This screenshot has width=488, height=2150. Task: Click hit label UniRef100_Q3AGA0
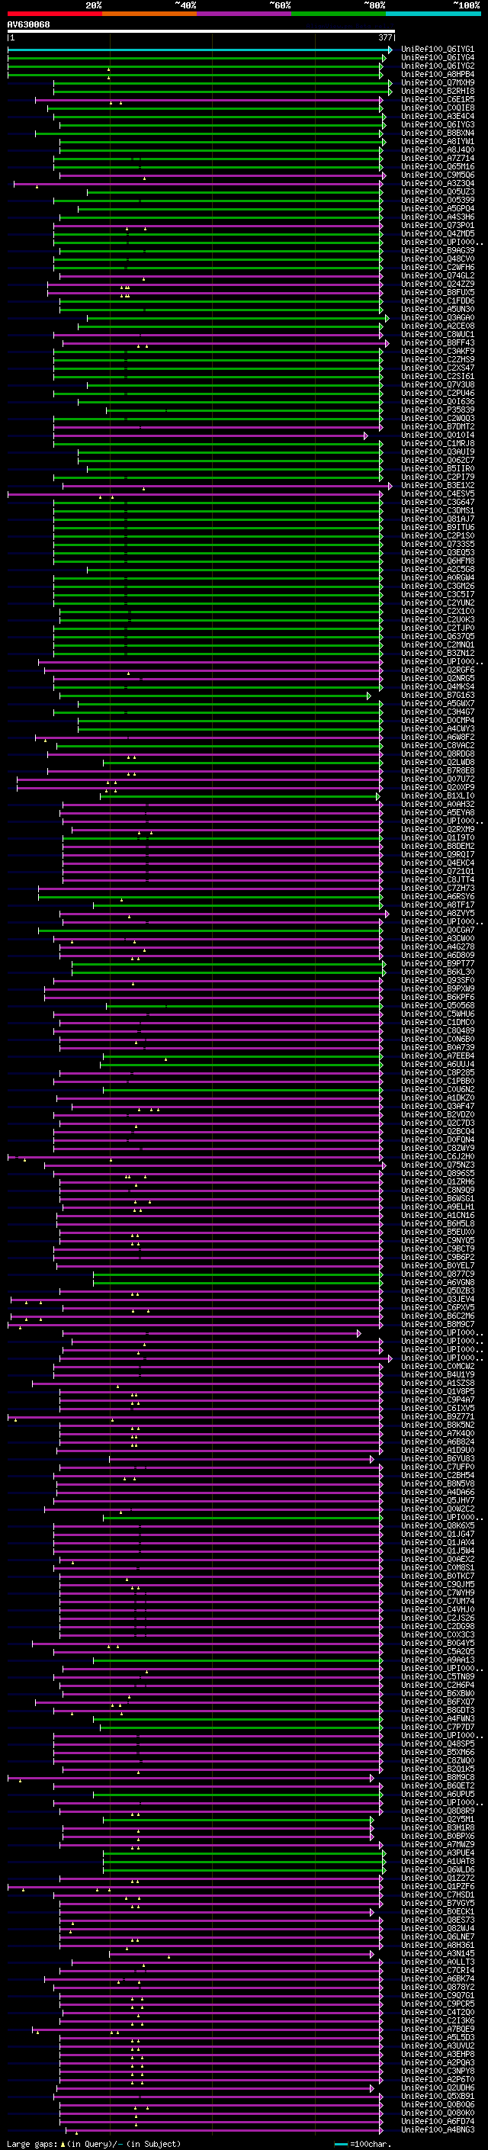pos(438,318)
